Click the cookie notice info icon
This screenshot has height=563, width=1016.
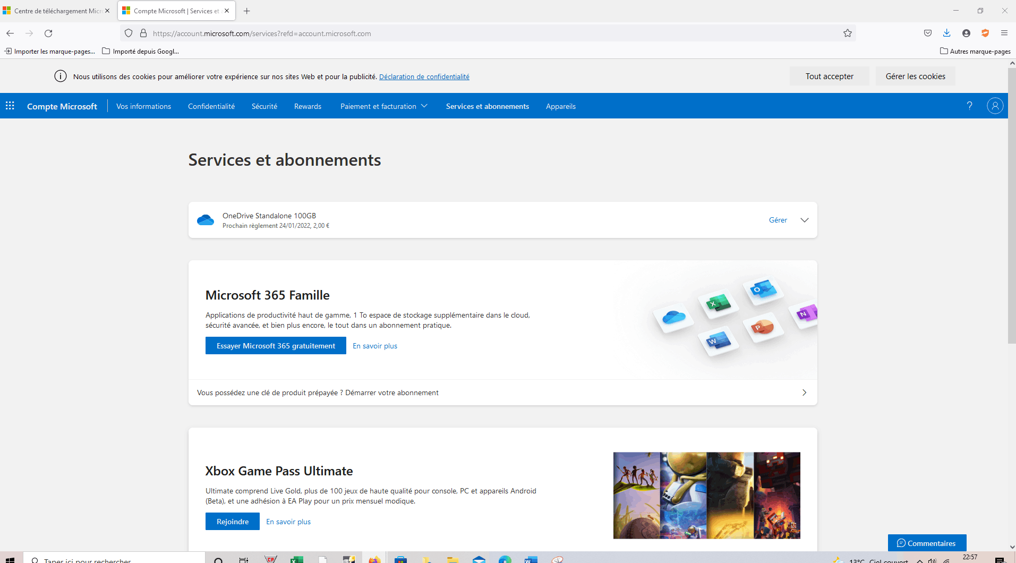coord(61,76)
